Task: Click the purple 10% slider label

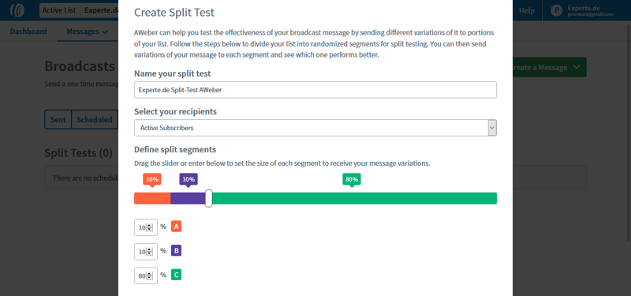Action: 189,180
